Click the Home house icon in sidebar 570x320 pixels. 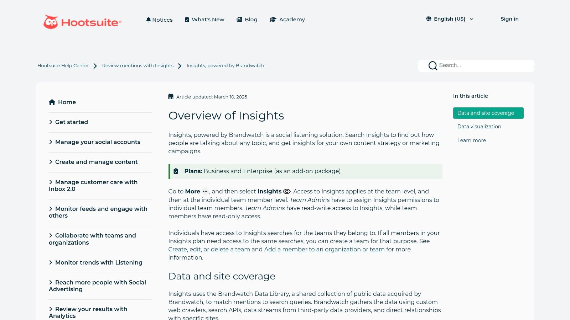point(52,102)
